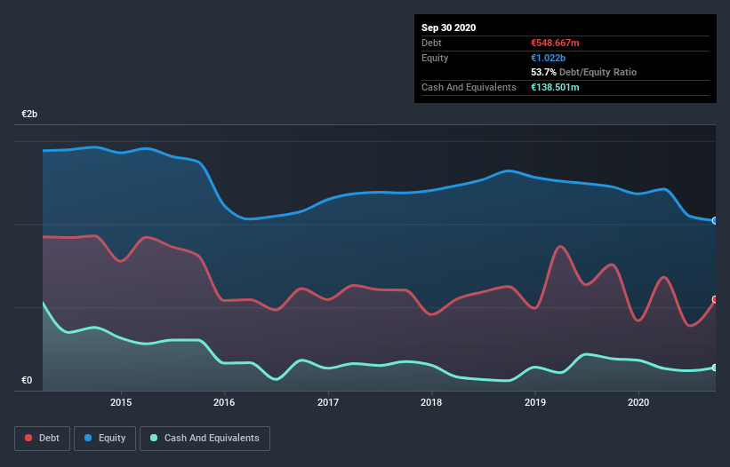Toggle the Debt series legend button

[43, 439]
